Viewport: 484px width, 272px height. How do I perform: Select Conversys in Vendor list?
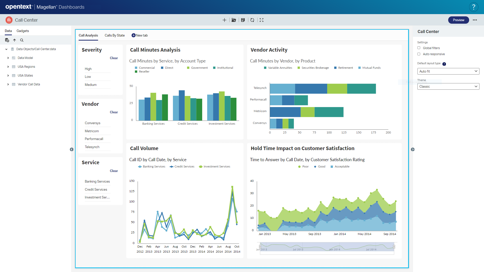pos(98,123)
